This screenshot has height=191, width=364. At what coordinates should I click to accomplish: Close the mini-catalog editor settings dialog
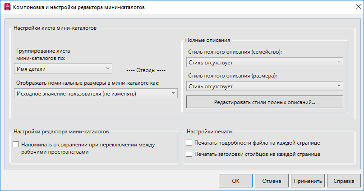pyautogui.click(x=353, y=8)
